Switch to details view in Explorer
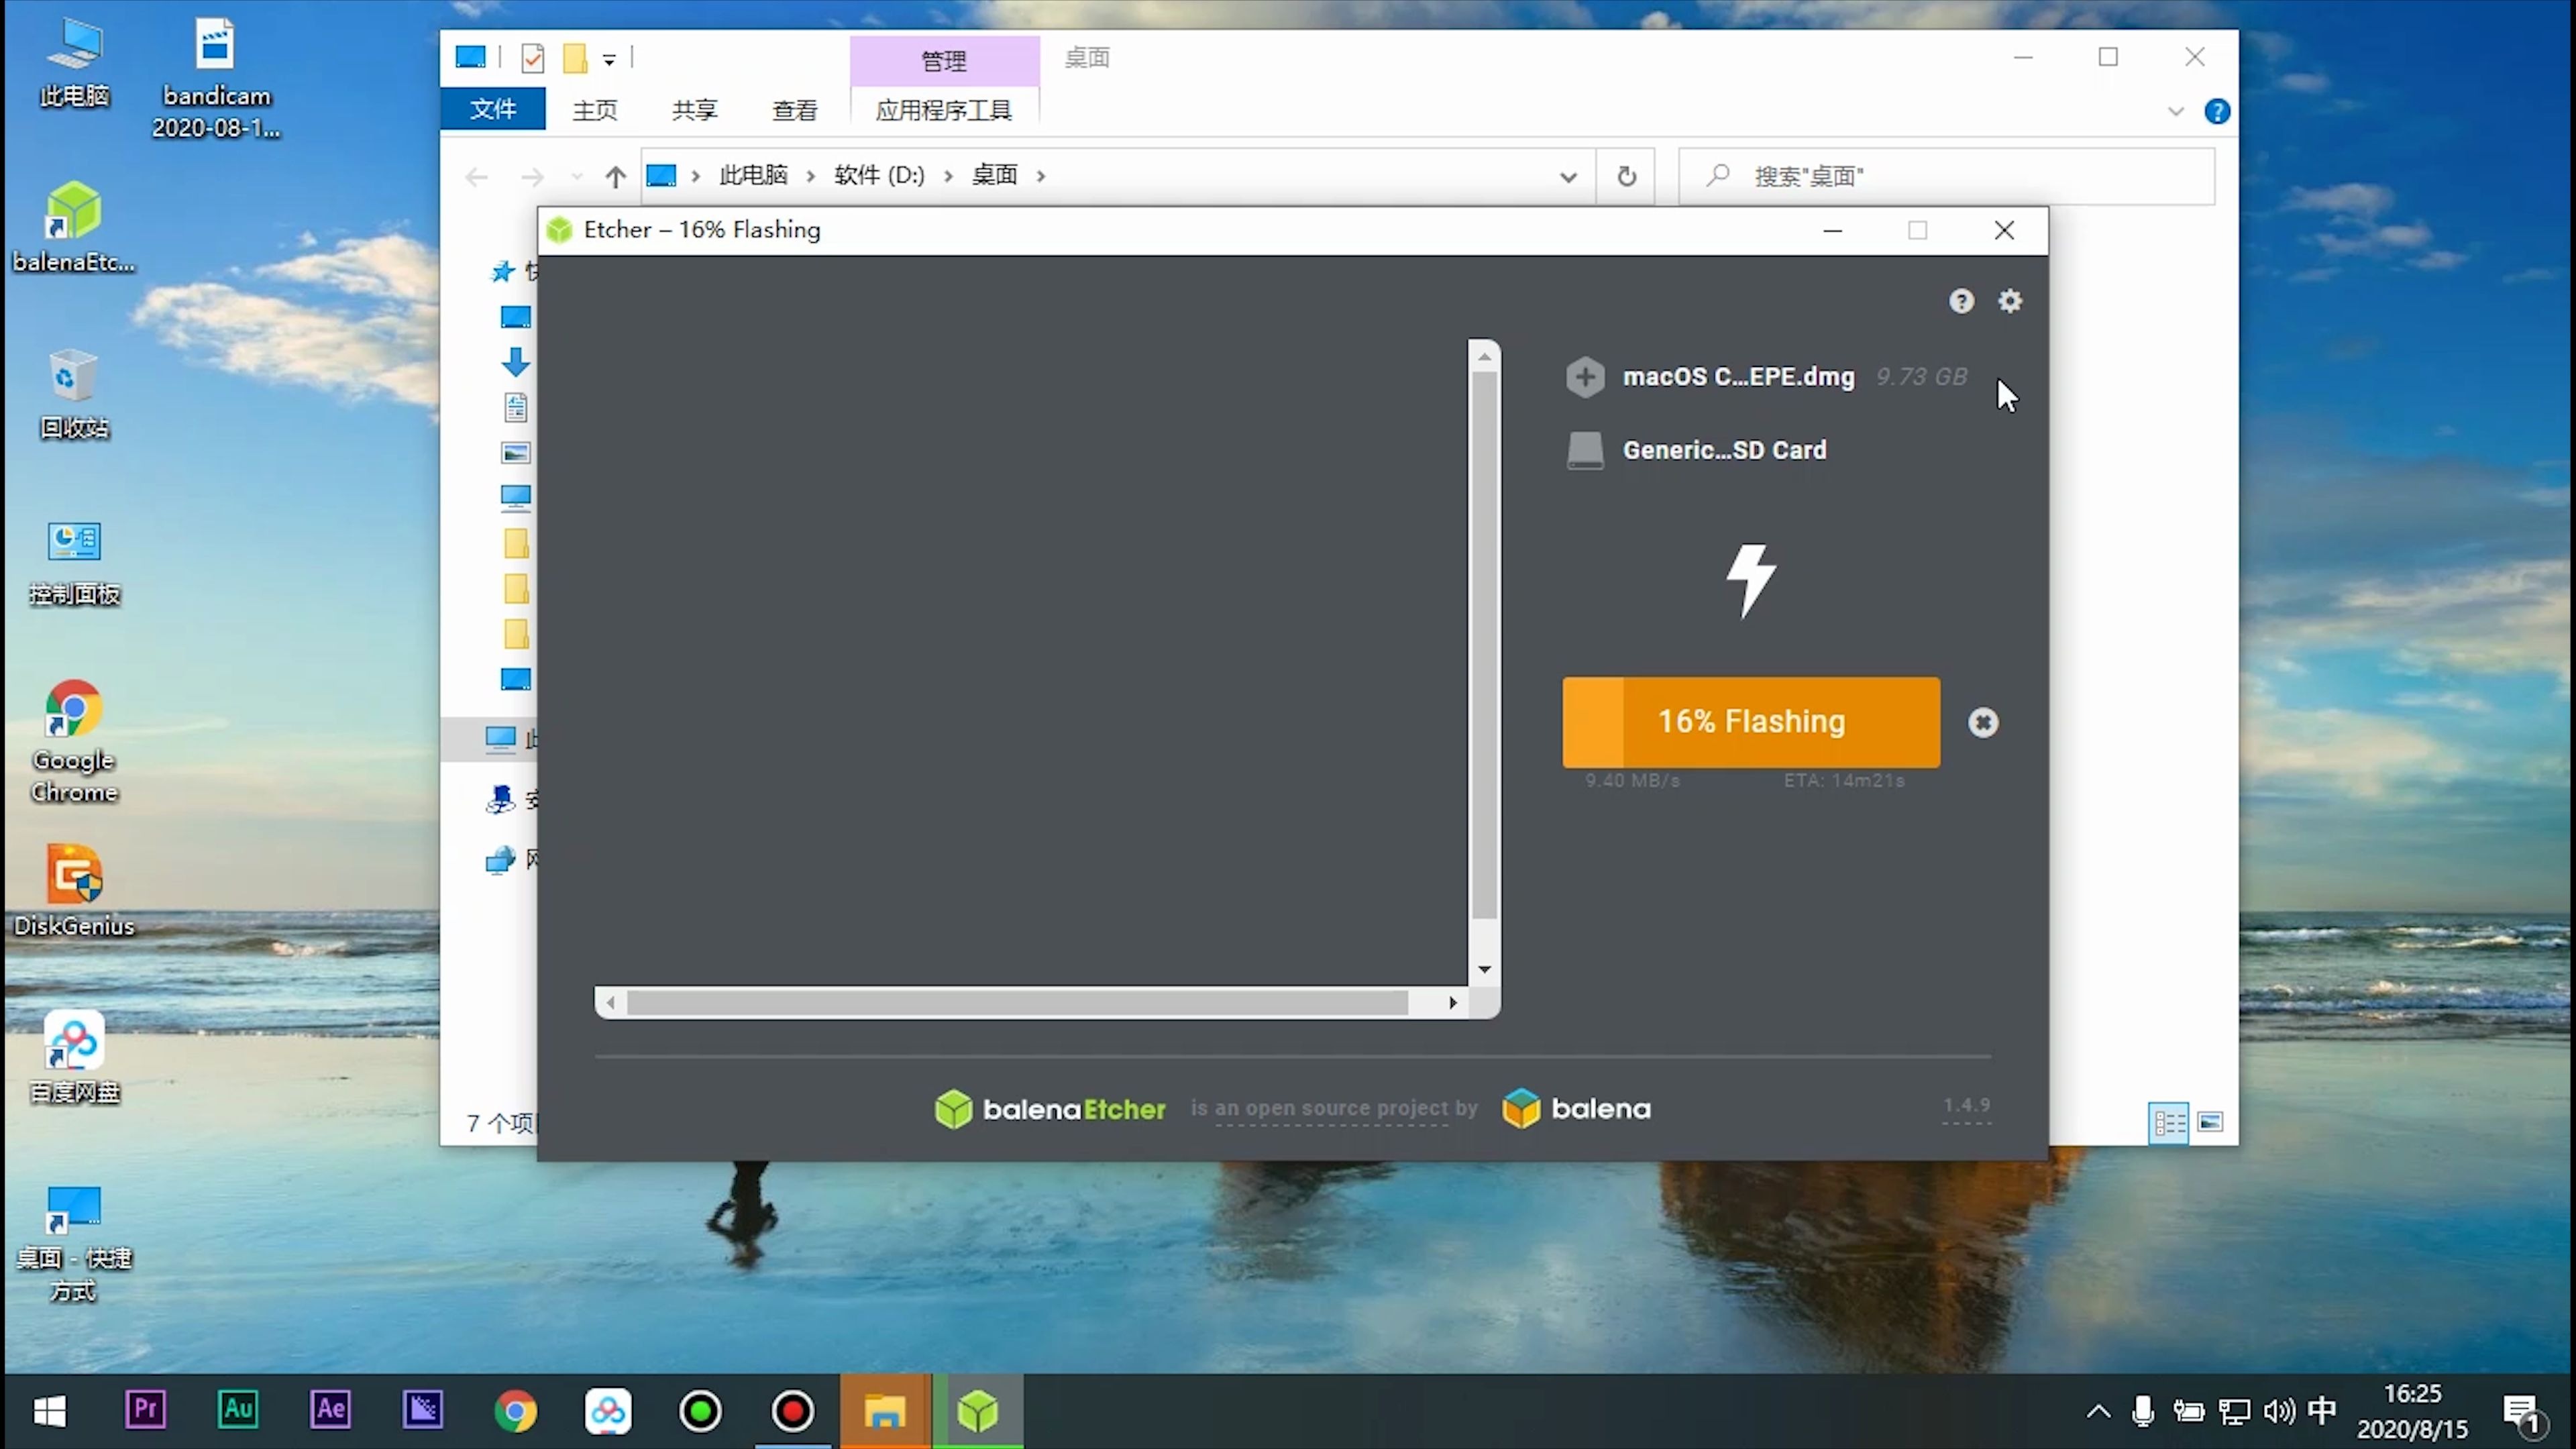 (x=2168, y=1122)
